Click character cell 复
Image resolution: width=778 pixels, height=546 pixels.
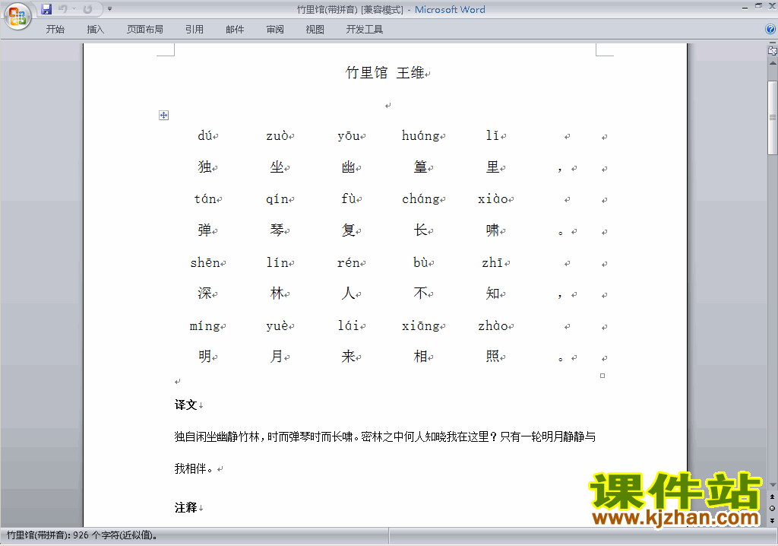[x=348, y=230]
